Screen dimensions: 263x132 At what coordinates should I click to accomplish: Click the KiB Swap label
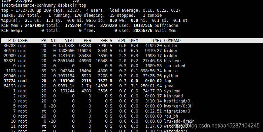point(12,31)
